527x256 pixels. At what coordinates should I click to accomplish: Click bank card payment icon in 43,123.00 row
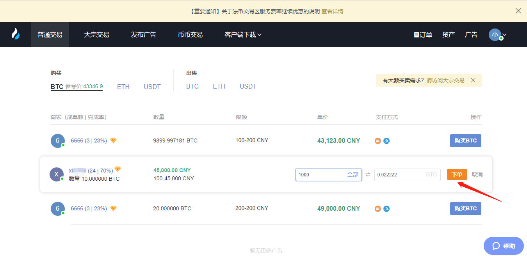point(378,141)
